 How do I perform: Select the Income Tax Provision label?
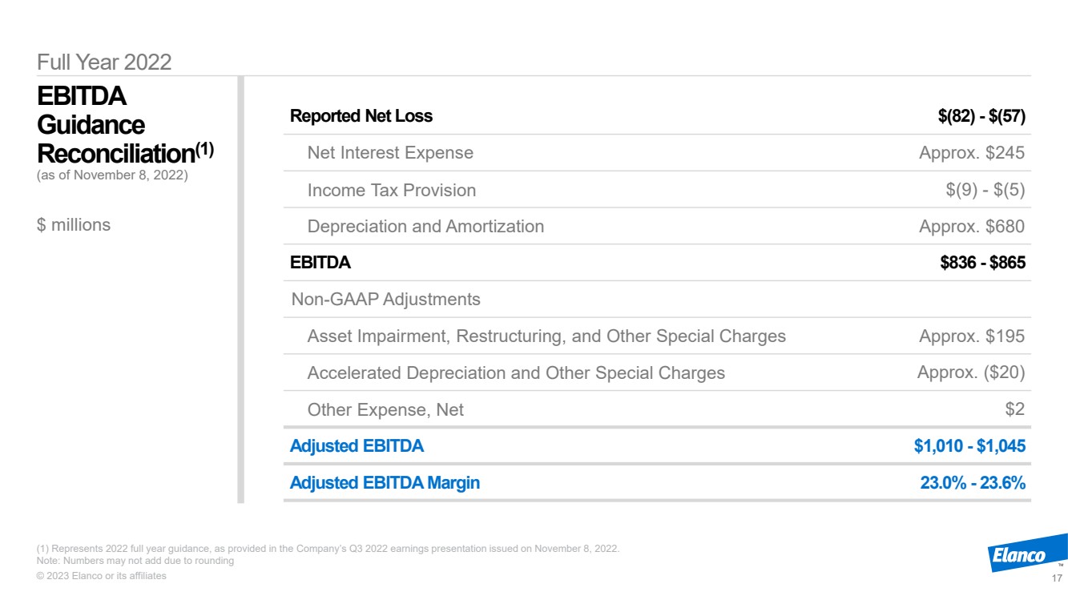392,190
